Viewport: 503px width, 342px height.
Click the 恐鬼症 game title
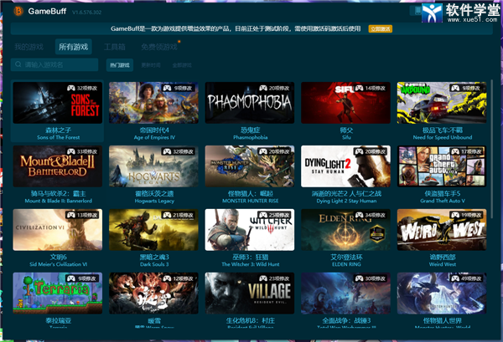250,130
